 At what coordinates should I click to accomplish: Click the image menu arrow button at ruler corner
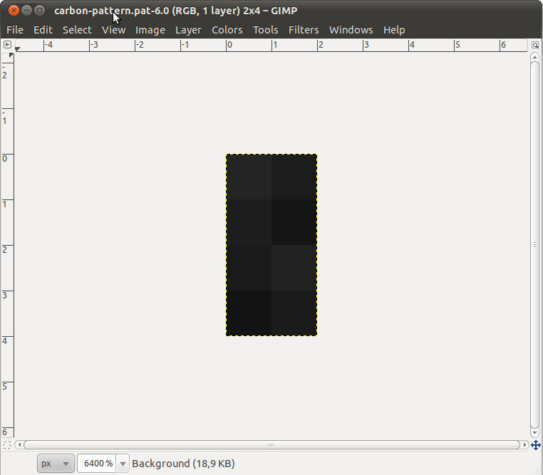(x=7, y=45)
